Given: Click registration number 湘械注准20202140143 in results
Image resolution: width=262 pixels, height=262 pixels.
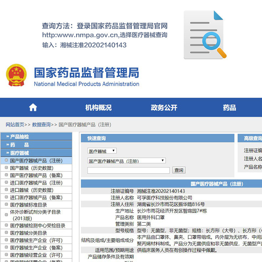Looking at the screenshot, I should pyautogui.click(x=161, y=191).
